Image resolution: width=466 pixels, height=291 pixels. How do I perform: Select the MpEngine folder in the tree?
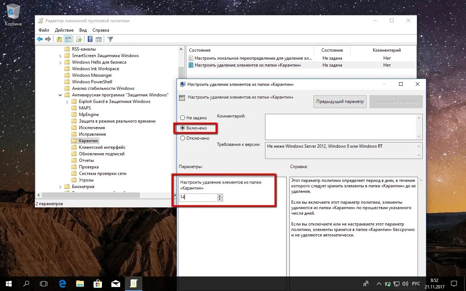(x=86, y=115)
